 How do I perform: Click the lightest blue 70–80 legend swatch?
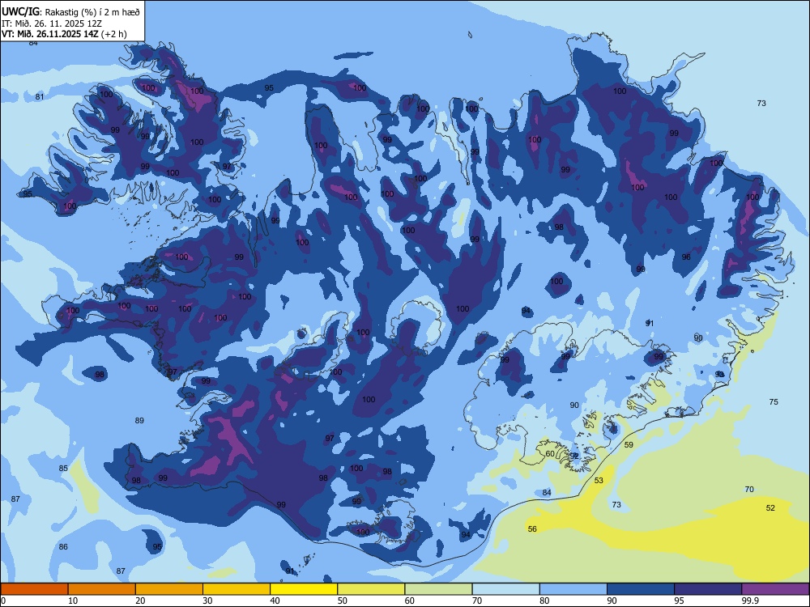click(x=505, y=589)
